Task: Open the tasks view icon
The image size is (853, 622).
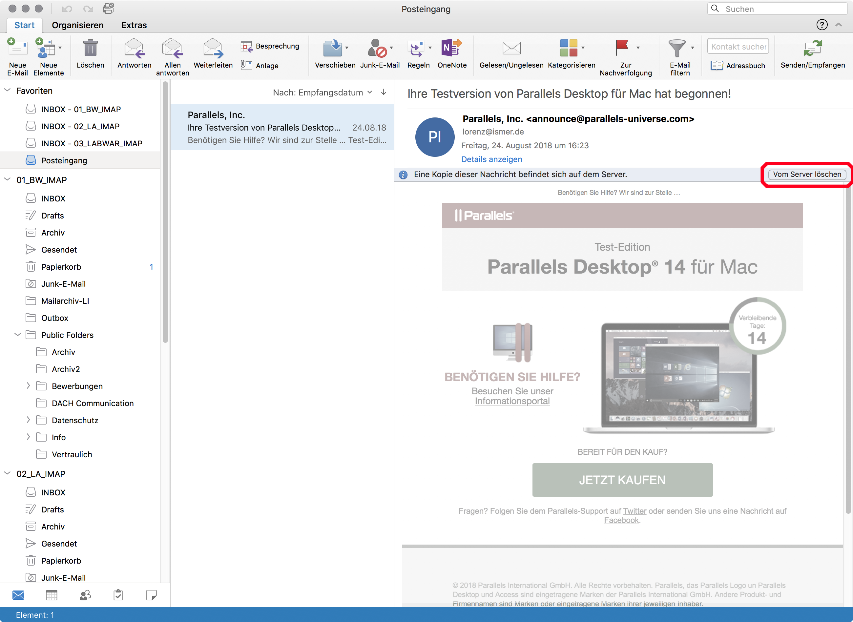Action: point(118,595)
